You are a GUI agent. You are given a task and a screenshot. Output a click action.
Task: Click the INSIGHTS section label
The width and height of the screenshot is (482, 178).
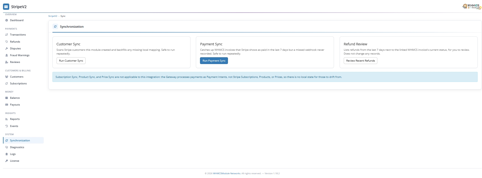(x=10, y=113)
